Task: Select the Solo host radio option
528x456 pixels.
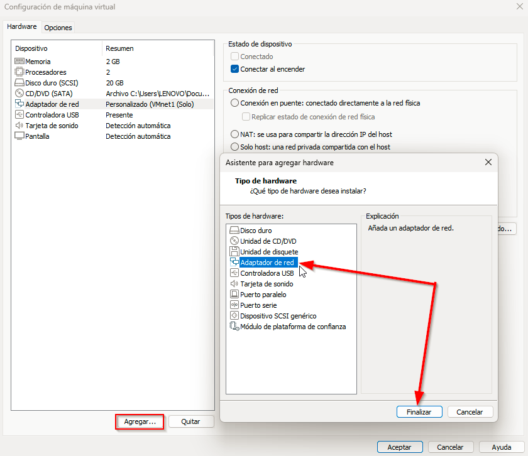Action: [235, 147]
